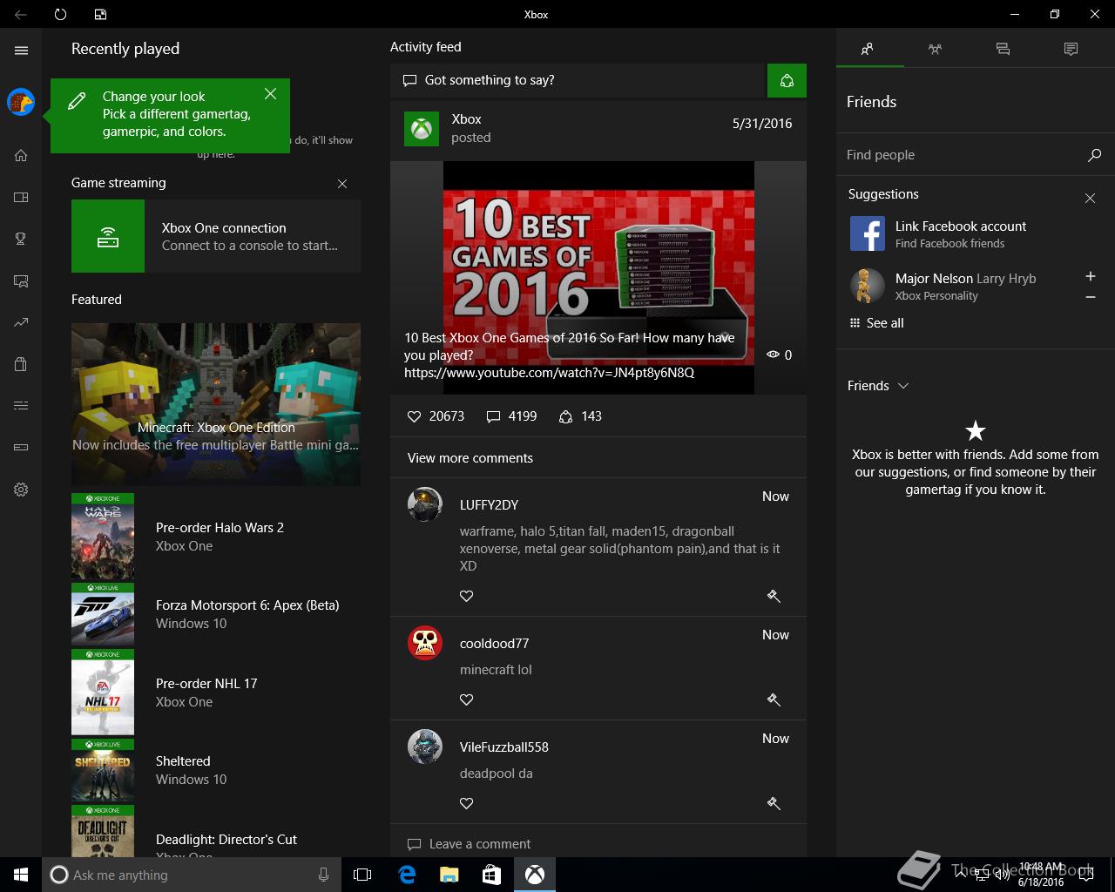Report VileFuzzball558's comment gavel icon
Image resolution: width=1115 pixels, height=892 pixels.
point(774,804)
